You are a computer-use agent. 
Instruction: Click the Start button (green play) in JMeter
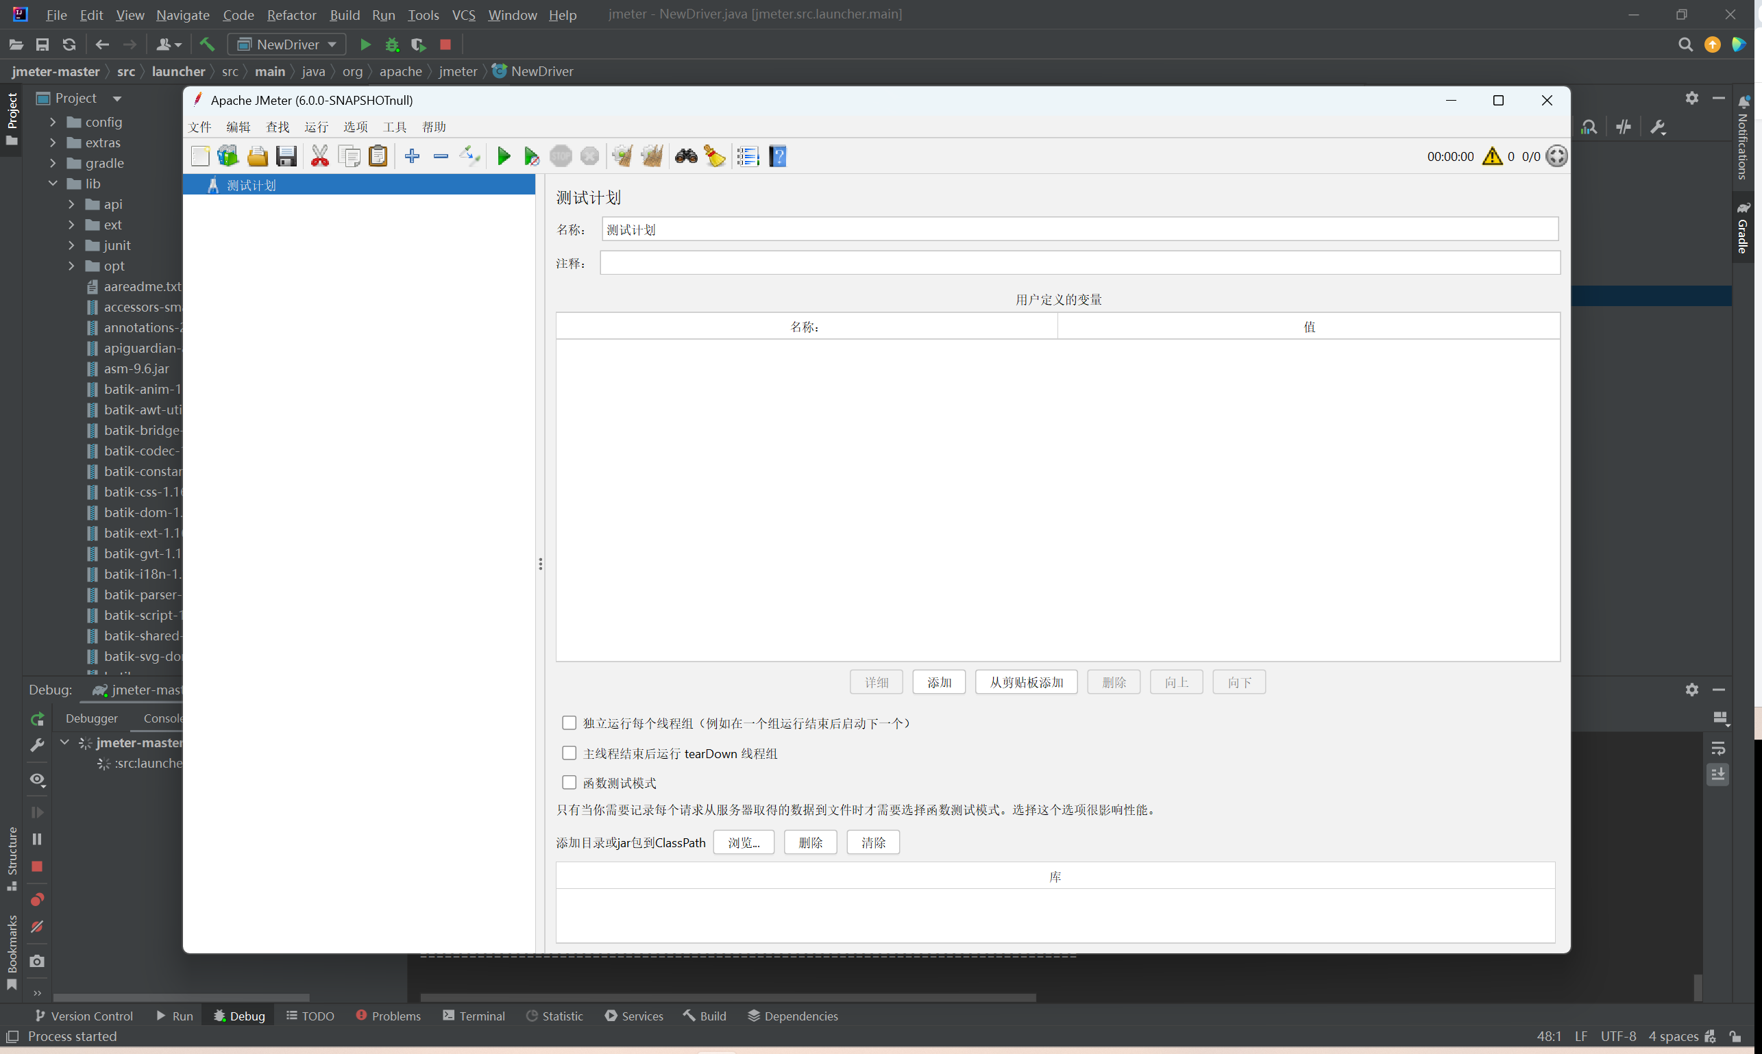tap(502, 155)
